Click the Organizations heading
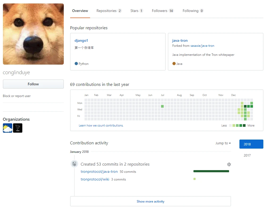 pos(16,119)
